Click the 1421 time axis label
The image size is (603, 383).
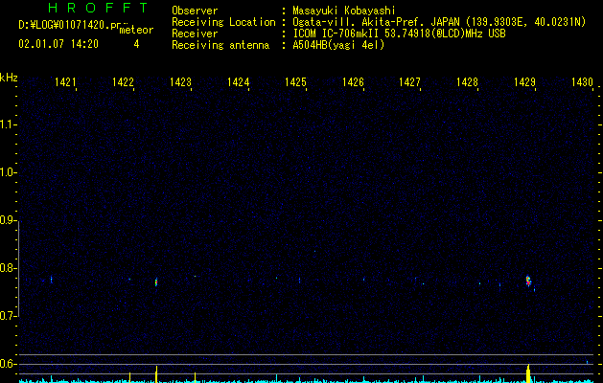(x=65, y=82)
